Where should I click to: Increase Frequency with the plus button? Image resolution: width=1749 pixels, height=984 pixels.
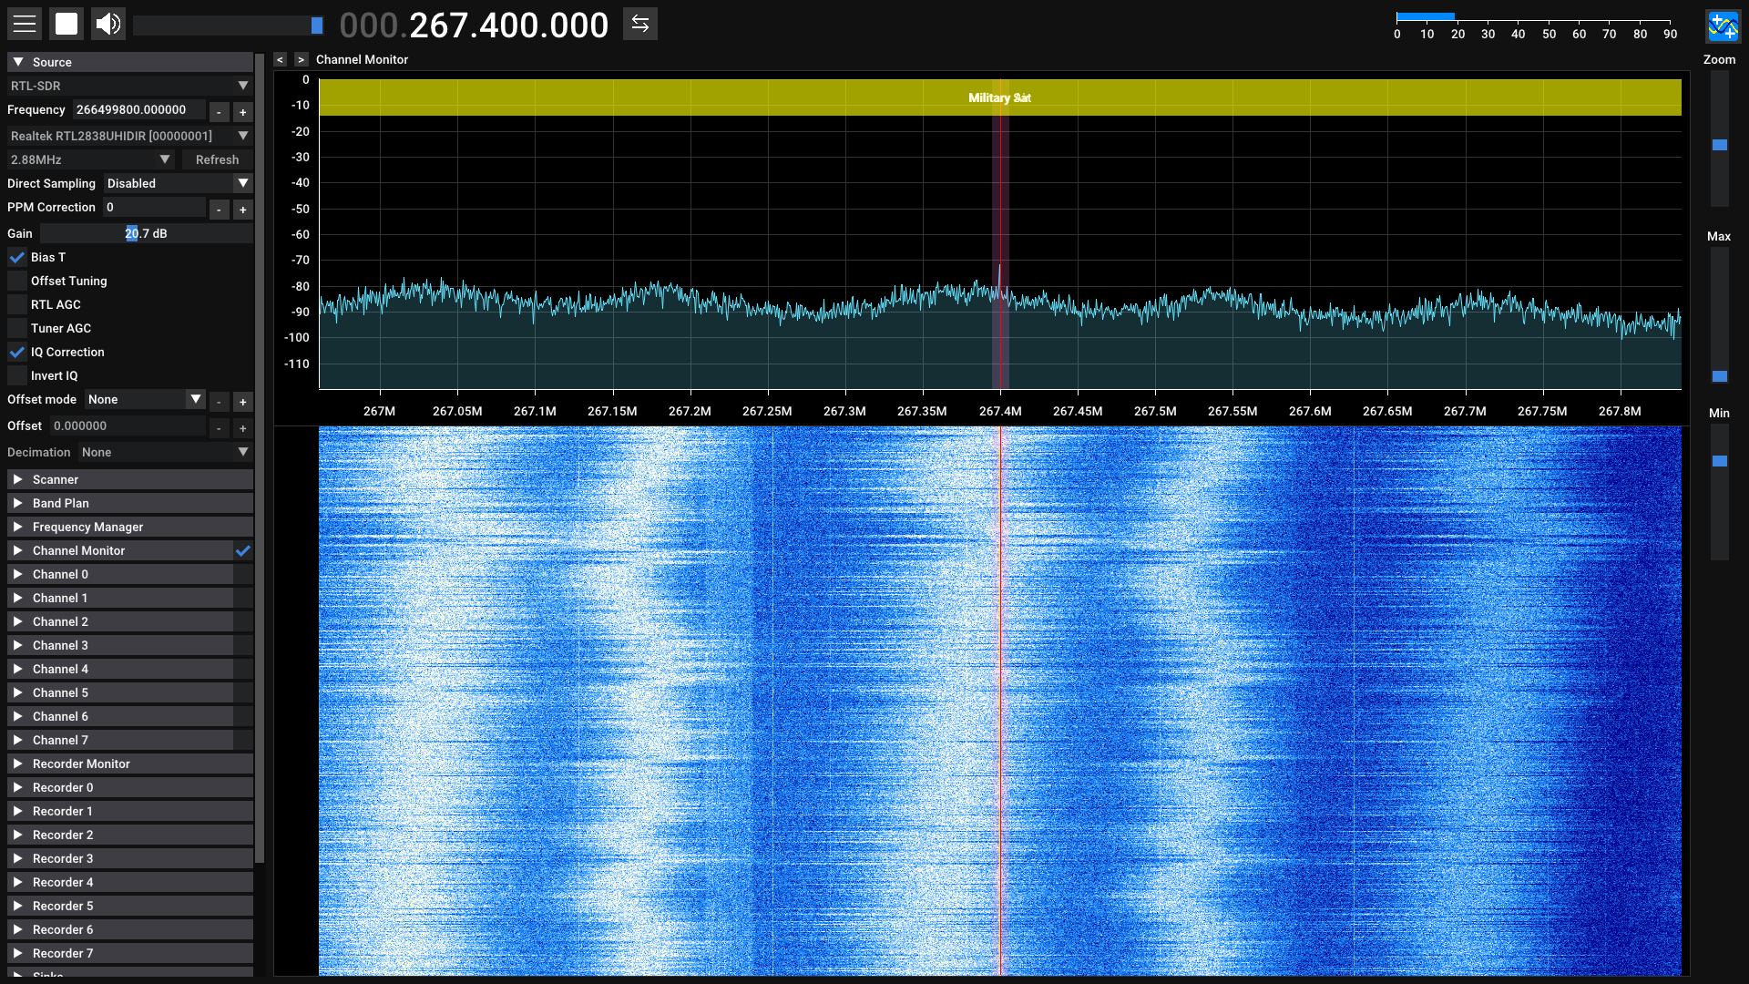click(242, 112)
